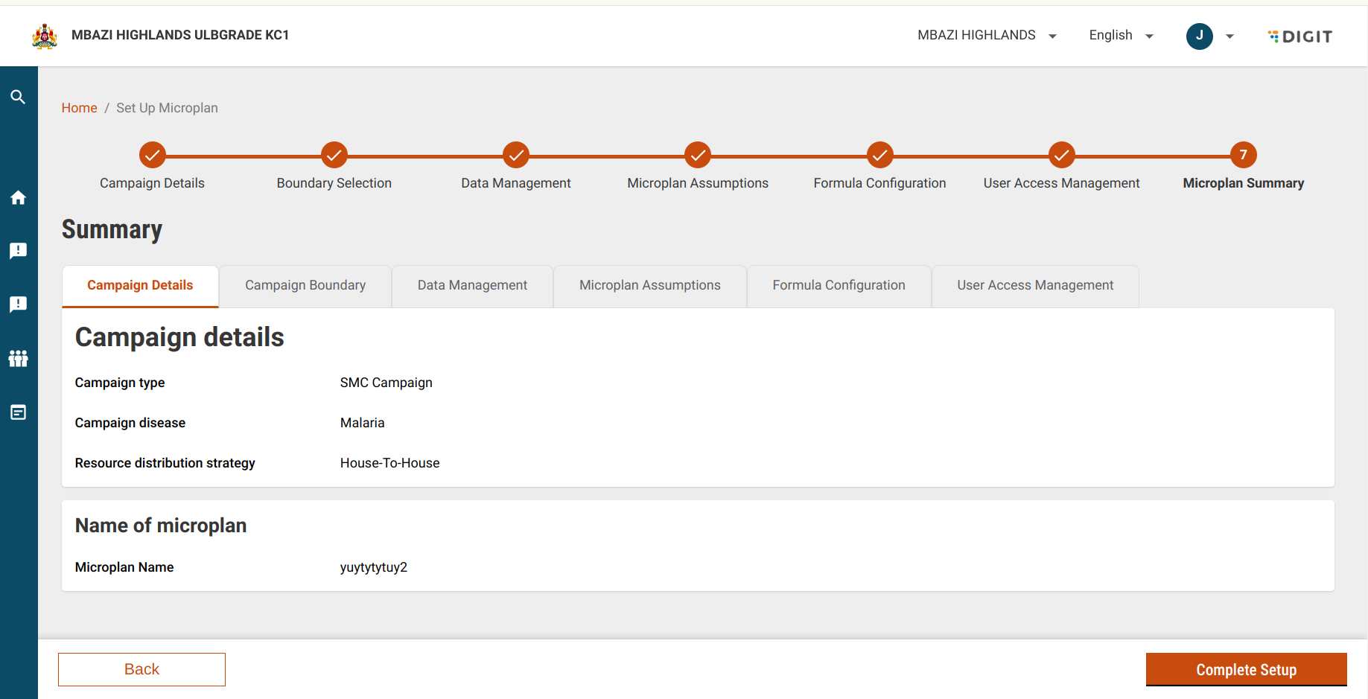Select the User Access Management summary tab
Screen dimensions: 1368x699
(1034, 286)
